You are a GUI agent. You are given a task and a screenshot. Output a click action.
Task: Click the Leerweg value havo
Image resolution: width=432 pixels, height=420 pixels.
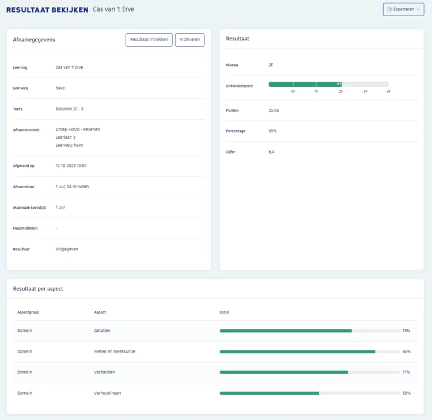point(60,88)
